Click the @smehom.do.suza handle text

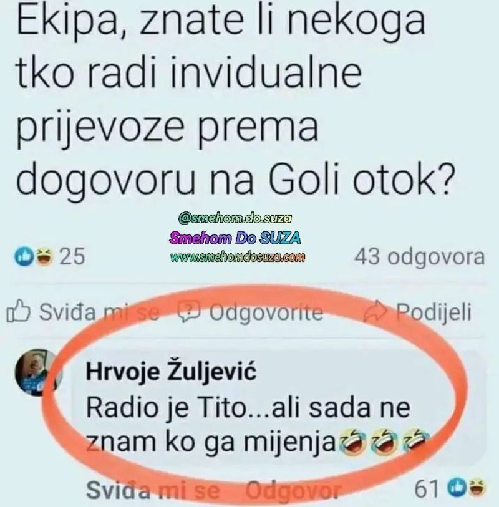coord(235,219)
